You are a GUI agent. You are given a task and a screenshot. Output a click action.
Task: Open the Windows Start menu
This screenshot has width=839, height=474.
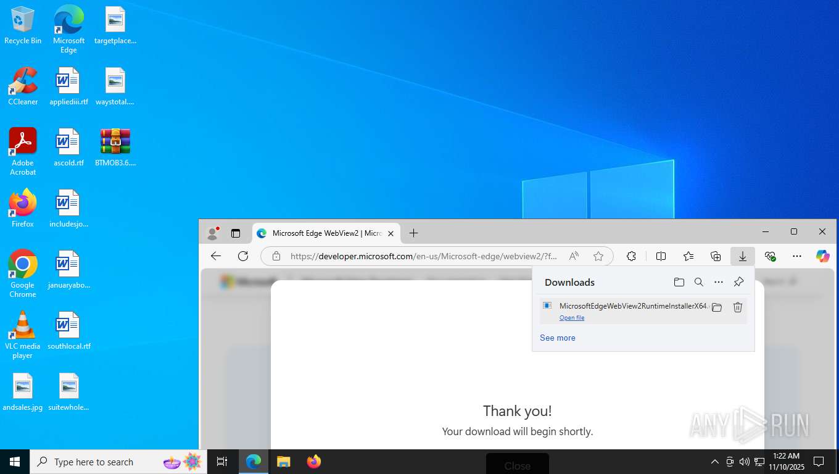[15, 462]
